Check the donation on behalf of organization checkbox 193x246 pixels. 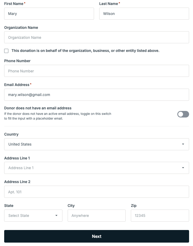pyautogui.click(x=6, y=51)
